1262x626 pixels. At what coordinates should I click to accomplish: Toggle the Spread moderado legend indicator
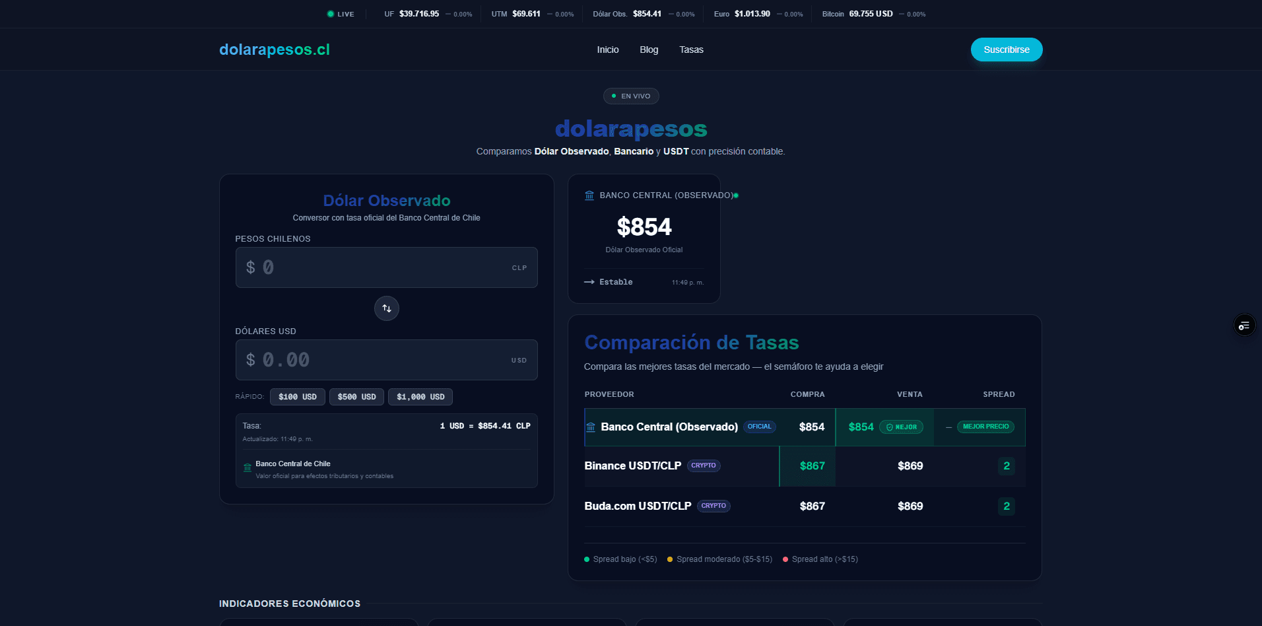point(670,559)
